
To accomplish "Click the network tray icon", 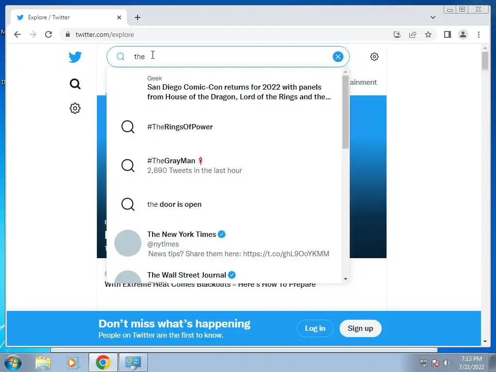I will tap(423, 363).
